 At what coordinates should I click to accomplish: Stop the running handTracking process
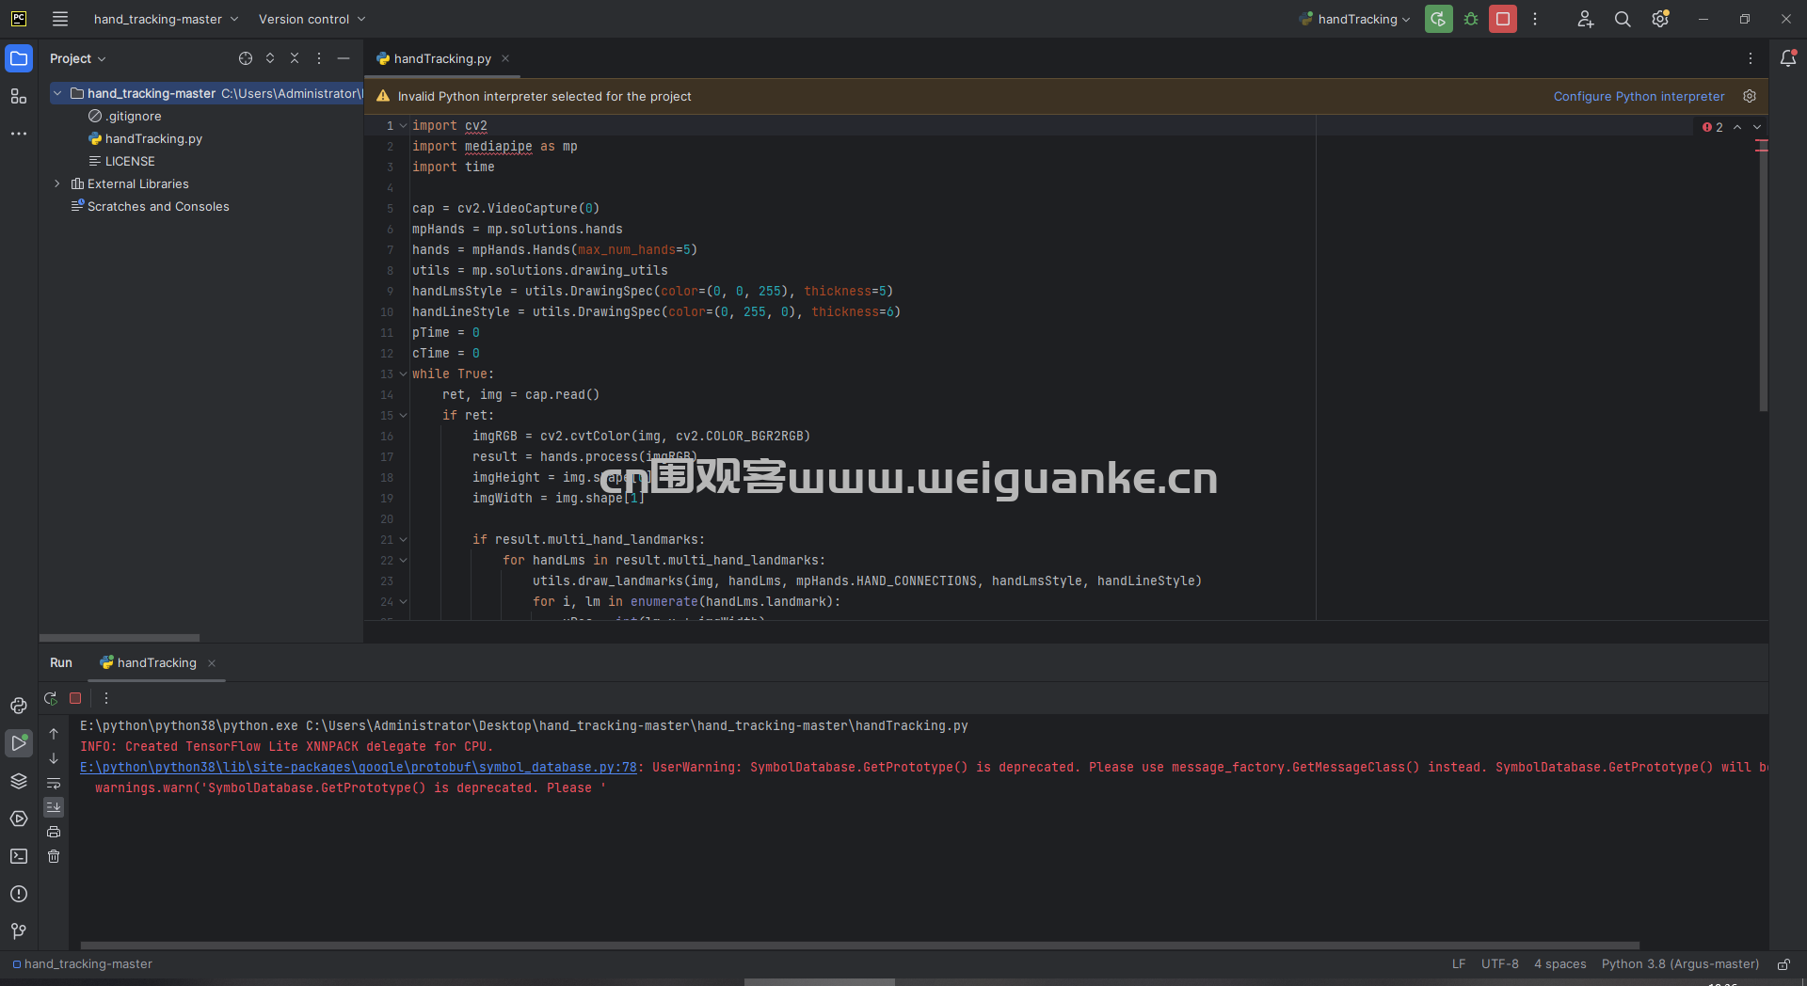1503,19
